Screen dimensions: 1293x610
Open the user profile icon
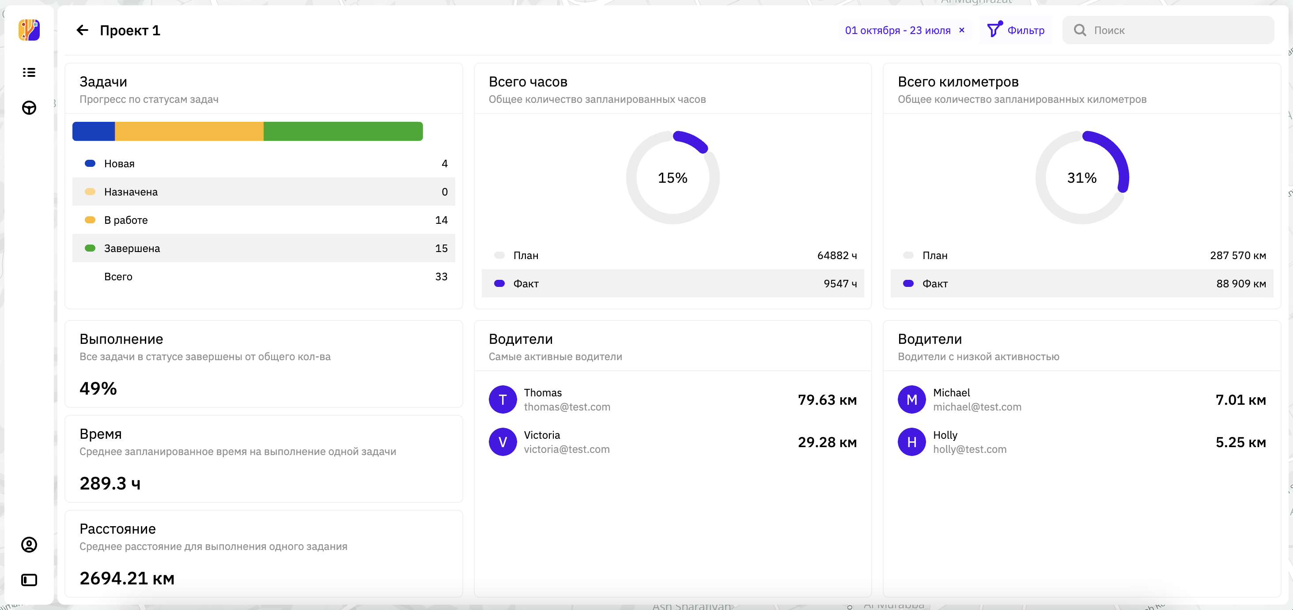pos(29,544)
